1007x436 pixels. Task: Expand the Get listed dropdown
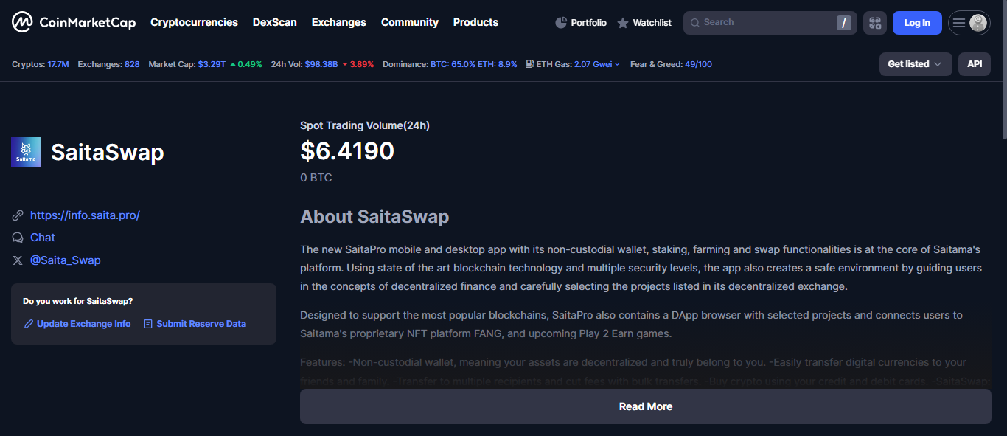[916, 64]
